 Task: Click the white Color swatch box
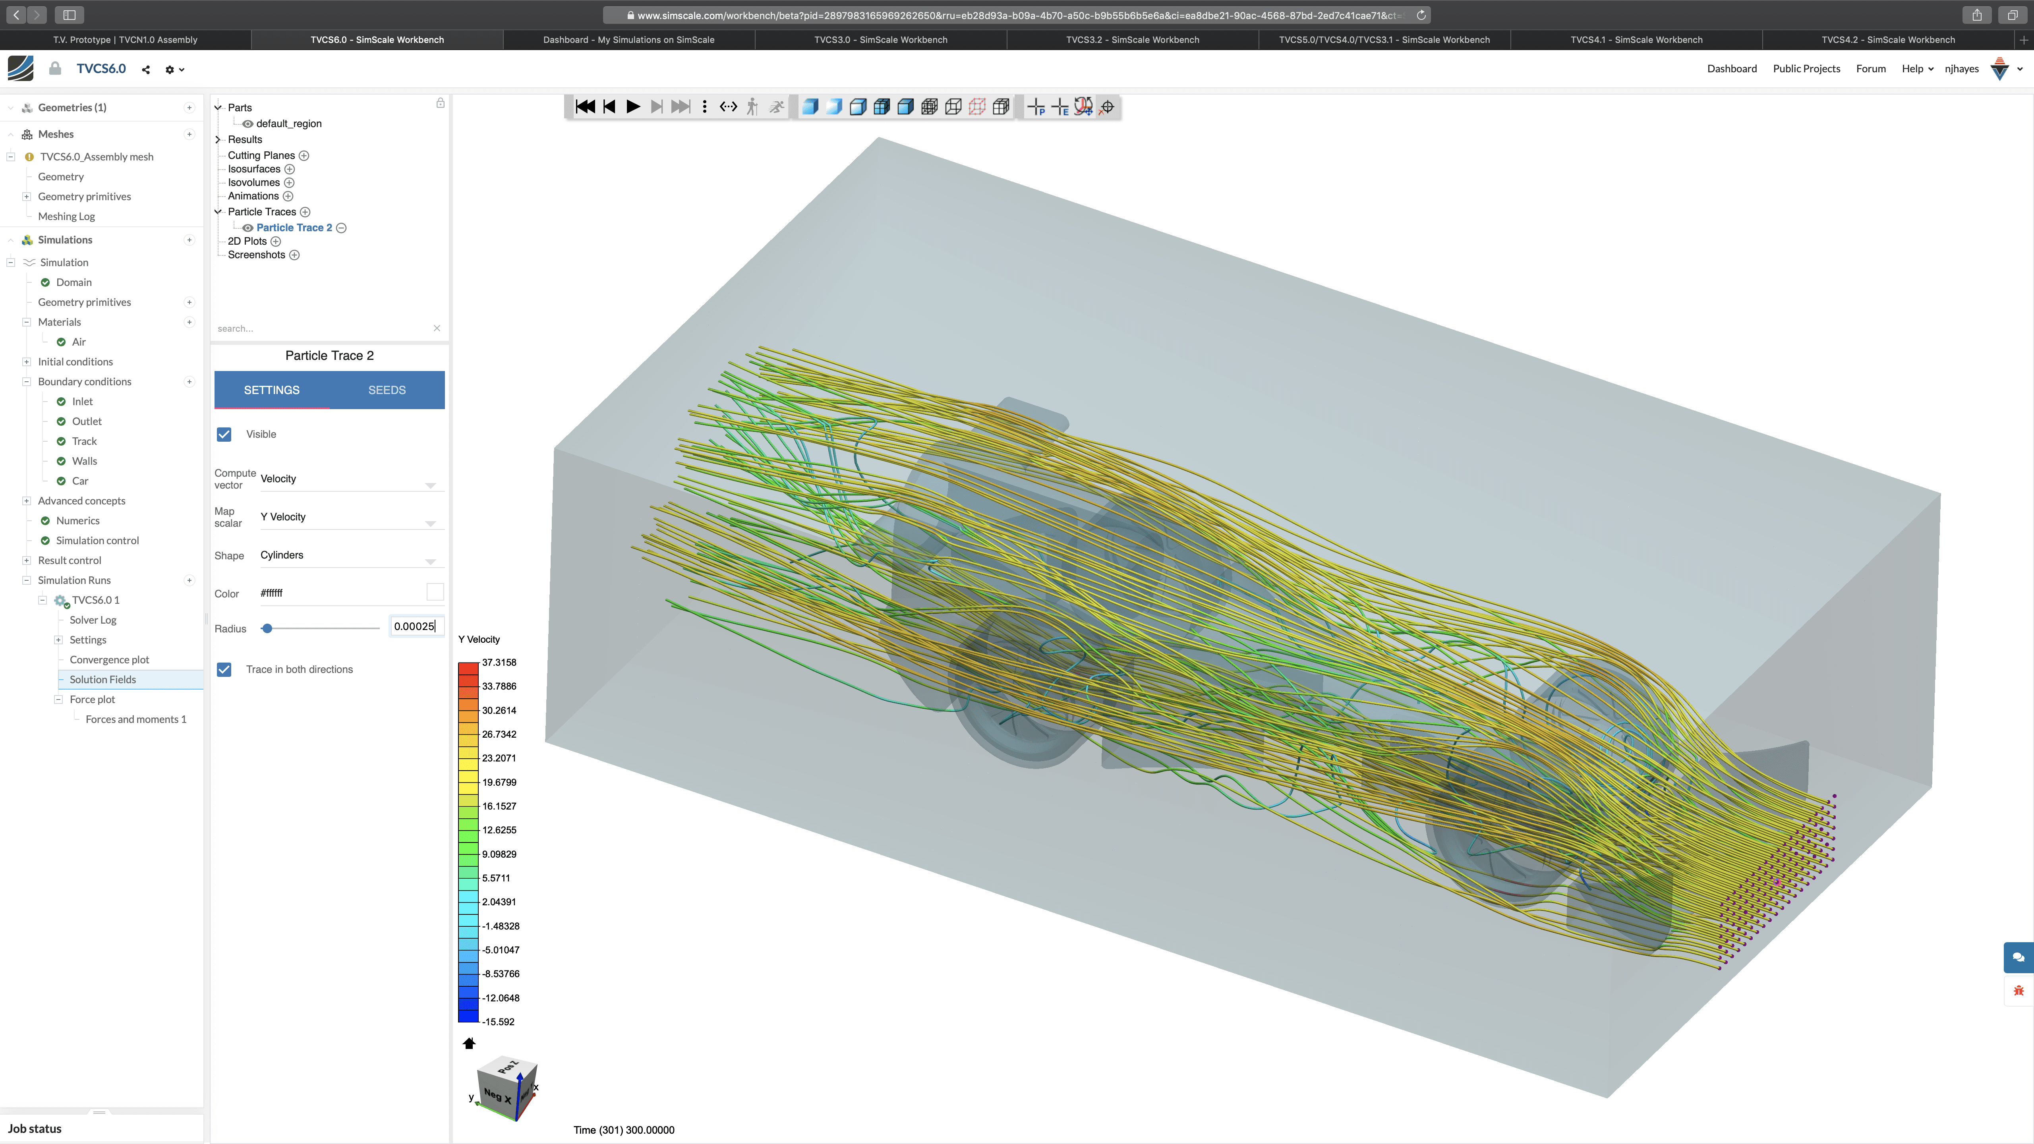[x=434, y=592]
